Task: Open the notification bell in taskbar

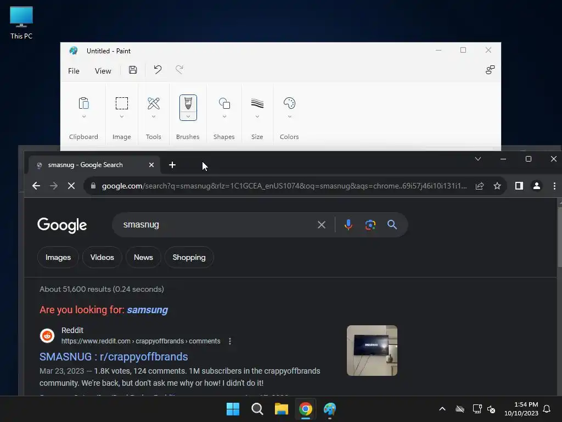Action: pos(547,409)
